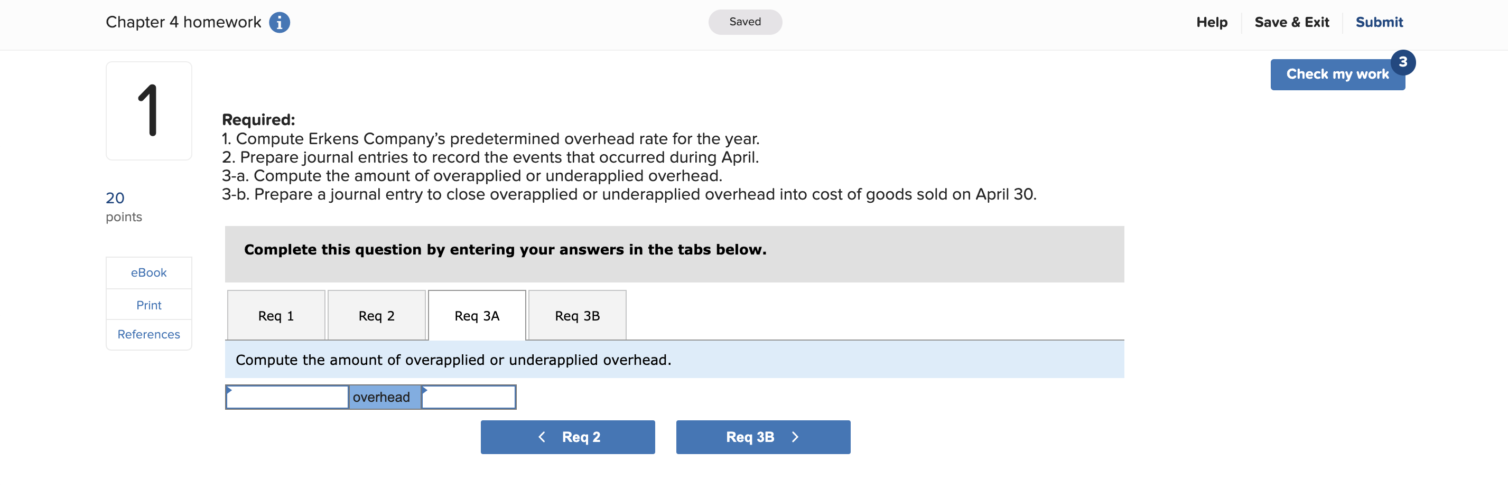Image resolution: width=1508 pixels, height=490 pixels.
Task: Switch to the Req 2 tab
Action: [x=376, y=316]
